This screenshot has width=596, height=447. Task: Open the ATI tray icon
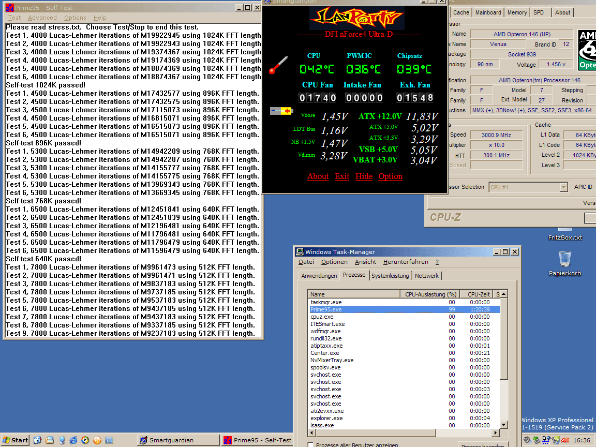click(x=565, y=440)
